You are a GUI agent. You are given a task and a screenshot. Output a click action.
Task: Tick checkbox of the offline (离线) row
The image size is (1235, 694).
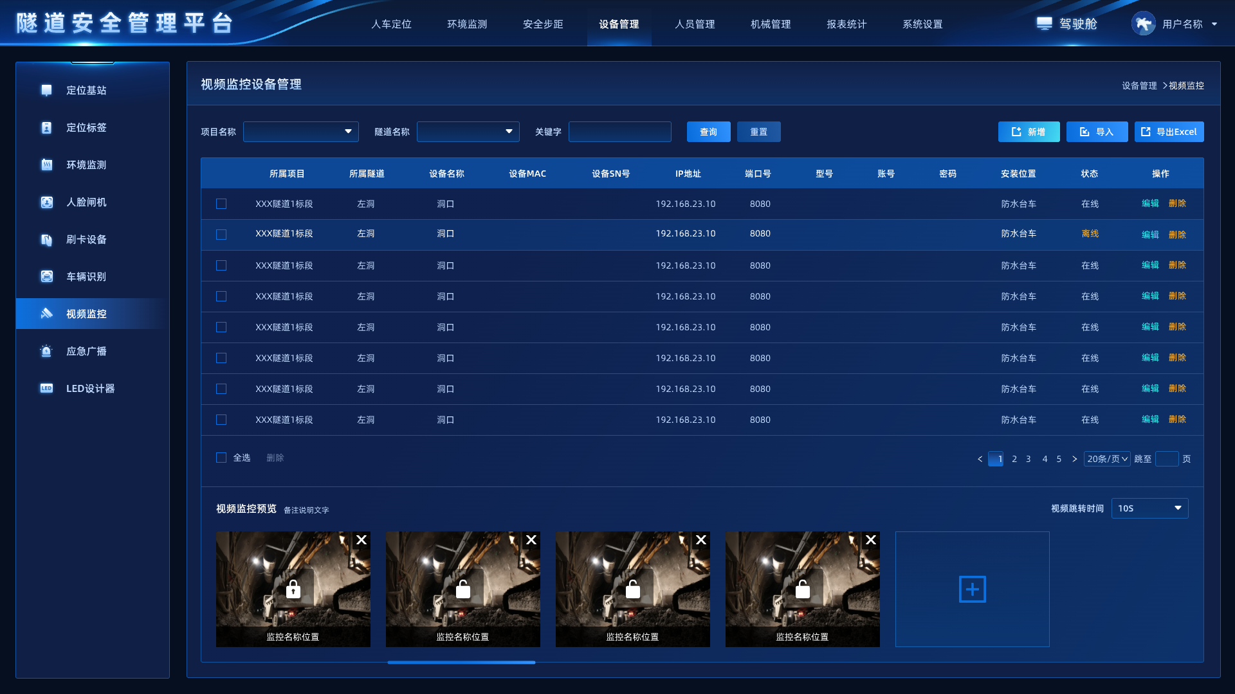221,235
